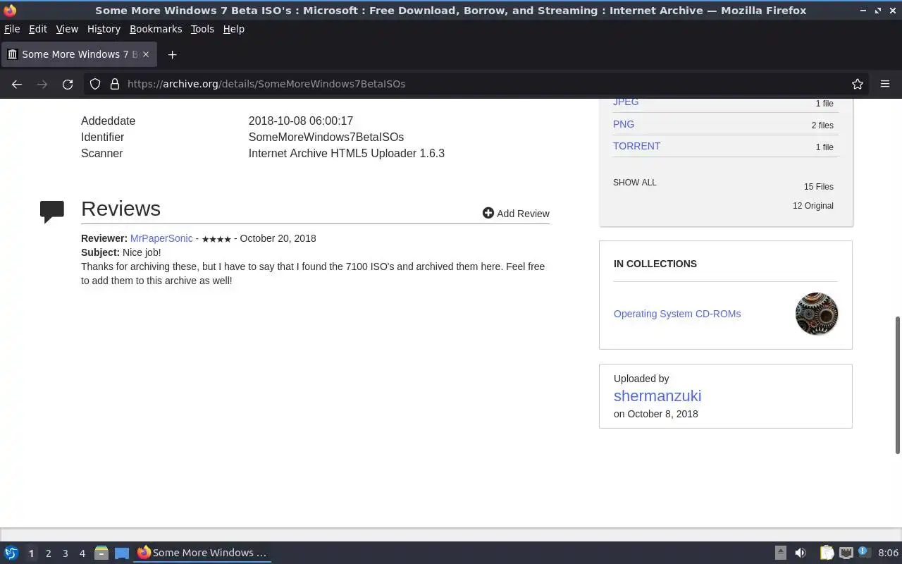Open uploader shermanzuki's profile
Viewport: 902px width, 564px height.
(657, 396)
